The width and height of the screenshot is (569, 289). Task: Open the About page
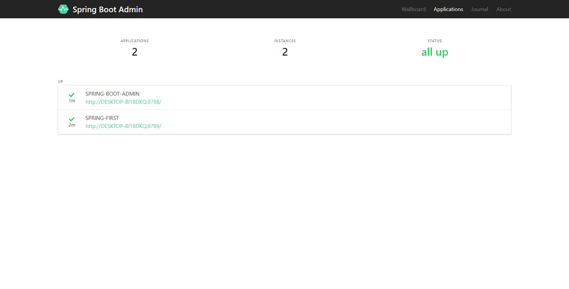(504, 9)
